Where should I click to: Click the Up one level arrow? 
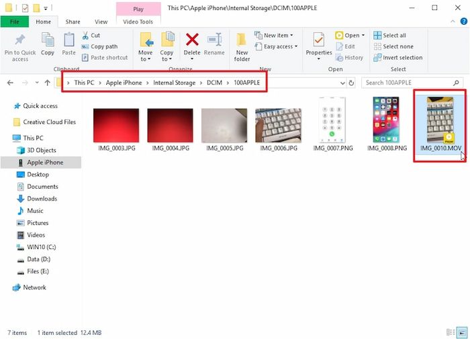pos(47,83)
